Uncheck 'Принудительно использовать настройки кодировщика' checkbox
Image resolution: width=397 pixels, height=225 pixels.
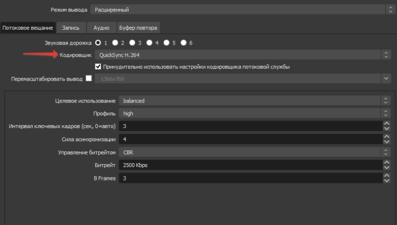pos(98,67)
